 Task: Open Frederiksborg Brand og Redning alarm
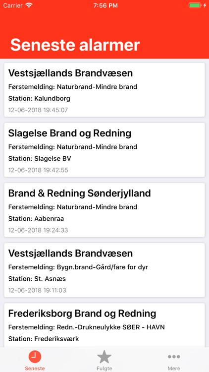(104, 325)
